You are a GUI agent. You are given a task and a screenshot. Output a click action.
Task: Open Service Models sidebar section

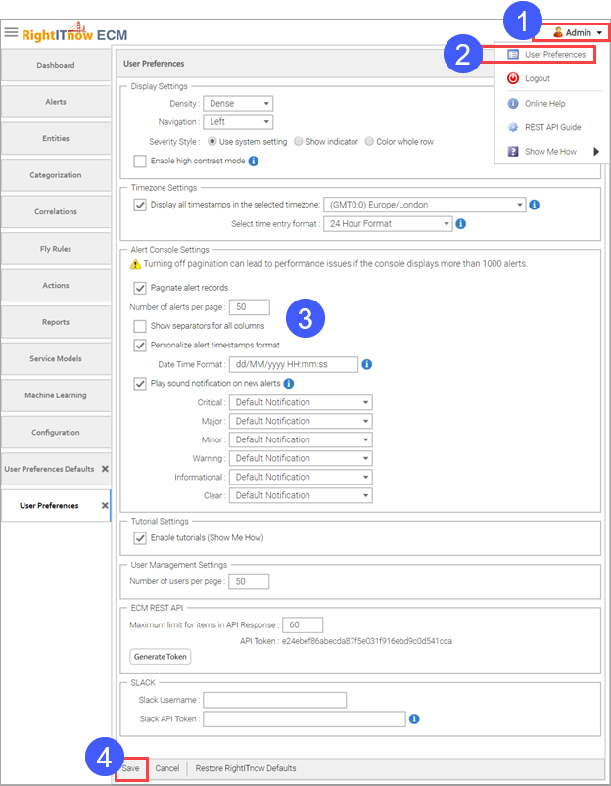click(x=56, y=358)
